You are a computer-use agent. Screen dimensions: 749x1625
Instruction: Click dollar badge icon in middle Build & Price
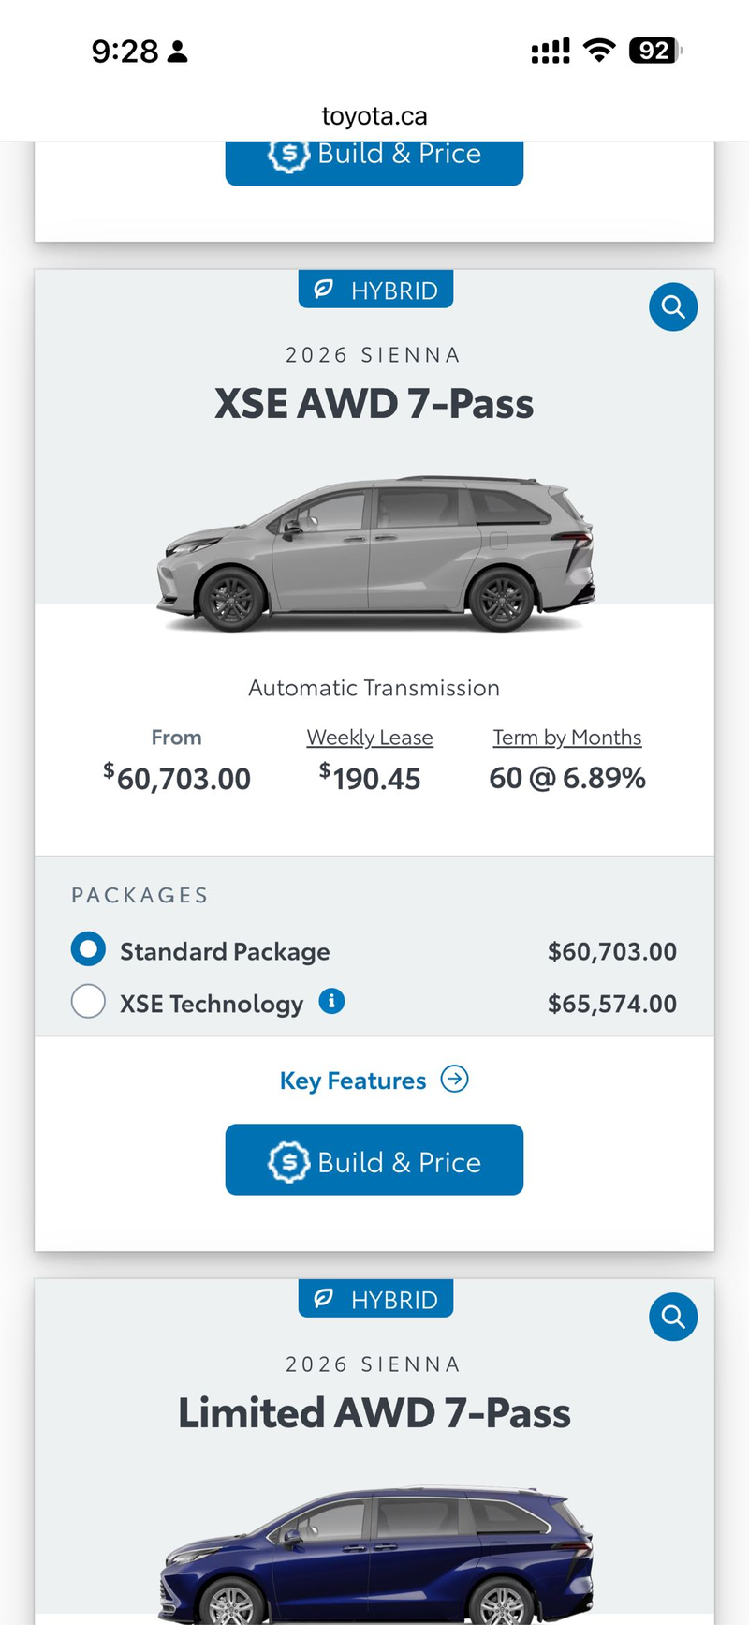click(288, 1162)
